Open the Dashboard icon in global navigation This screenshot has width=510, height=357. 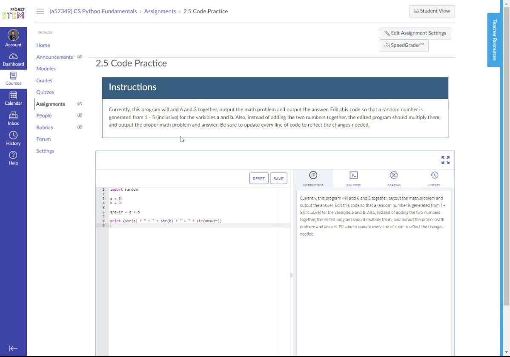pos(13,57)
